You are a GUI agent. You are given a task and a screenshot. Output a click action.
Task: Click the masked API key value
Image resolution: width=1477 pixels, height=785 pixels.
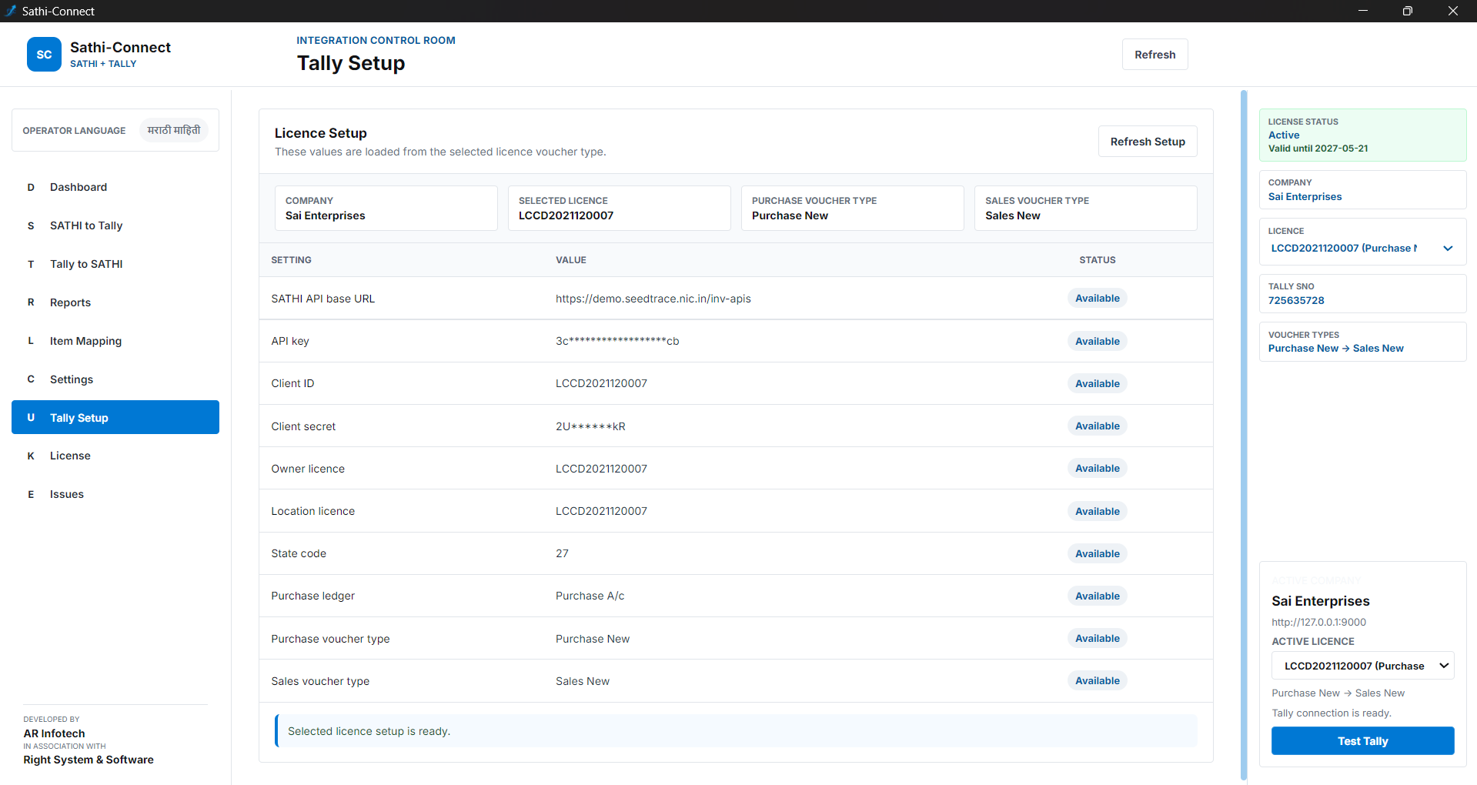point(617,341)
